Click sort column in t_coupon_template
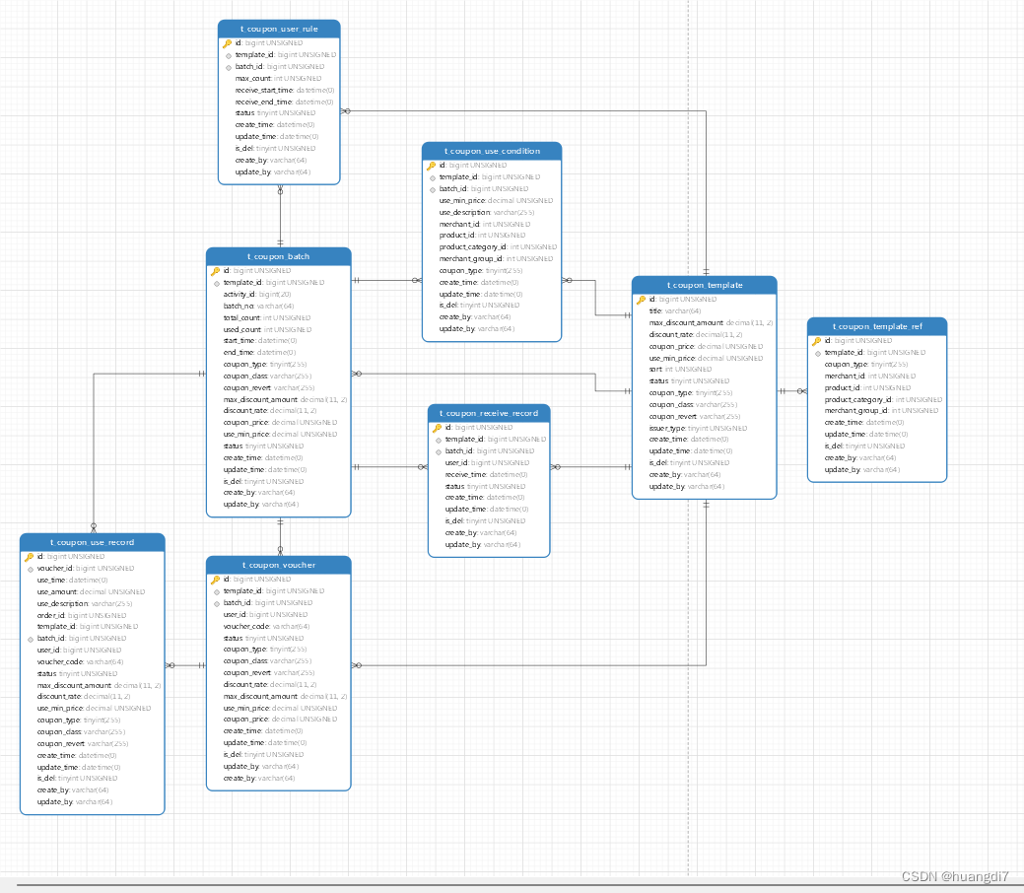Screen dimensions: 1024x893 click(680, 370)
